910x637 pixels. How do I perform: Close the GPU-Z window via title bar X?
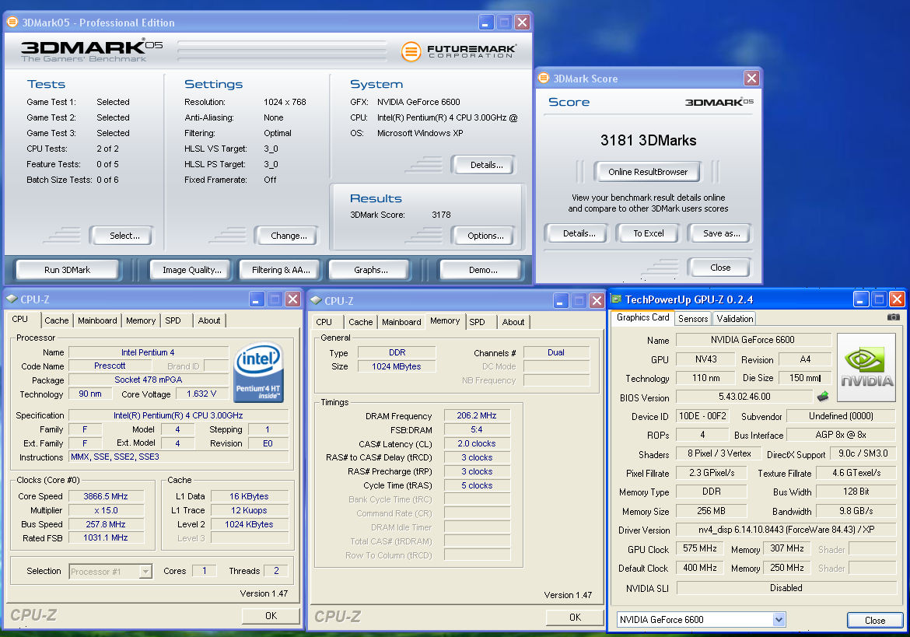897,299
